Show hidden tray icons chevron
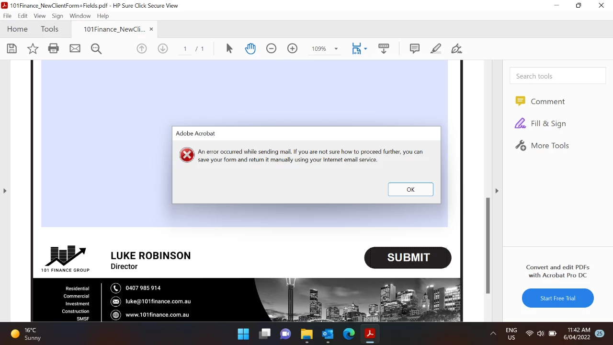 [493, 334]
